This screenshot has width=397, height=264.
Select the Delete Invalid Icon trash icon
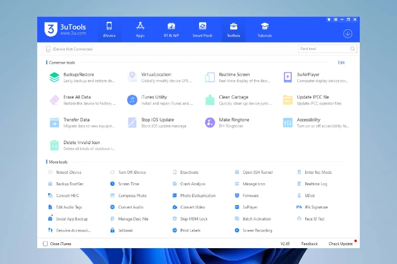pyautogui.click(x=55, y=145)
